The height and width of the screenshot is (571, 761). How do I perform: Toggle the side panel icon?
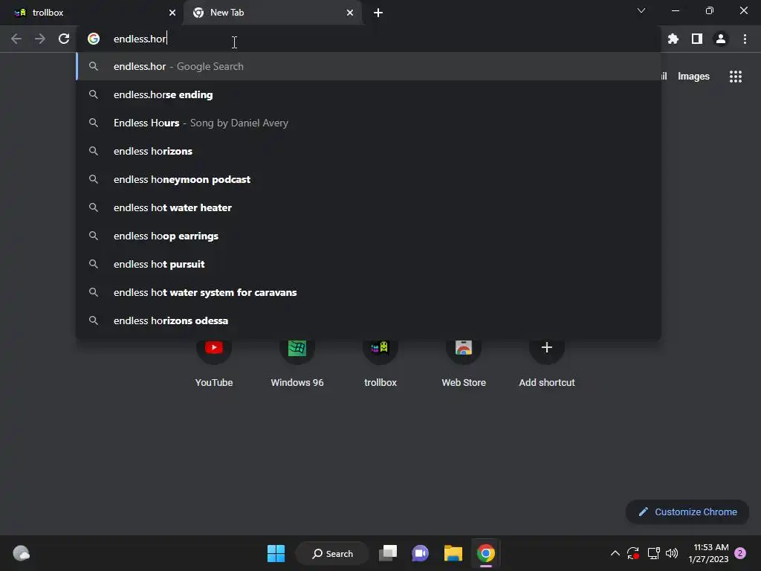(x=697, y=39)
